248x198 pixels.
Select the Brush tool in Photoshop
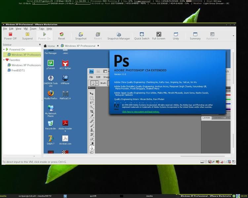click(91, 125)
